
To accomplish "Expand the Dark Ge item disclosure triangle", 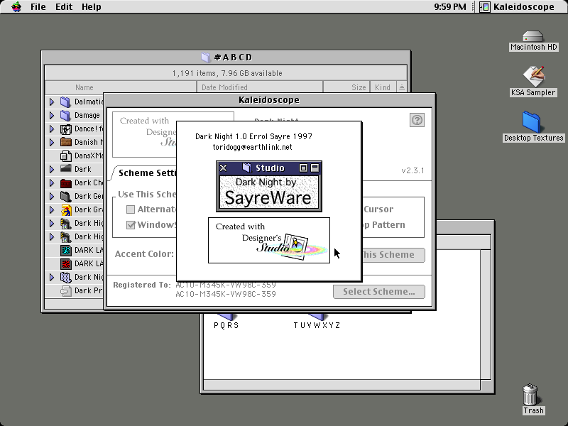I will coord(52,196).
